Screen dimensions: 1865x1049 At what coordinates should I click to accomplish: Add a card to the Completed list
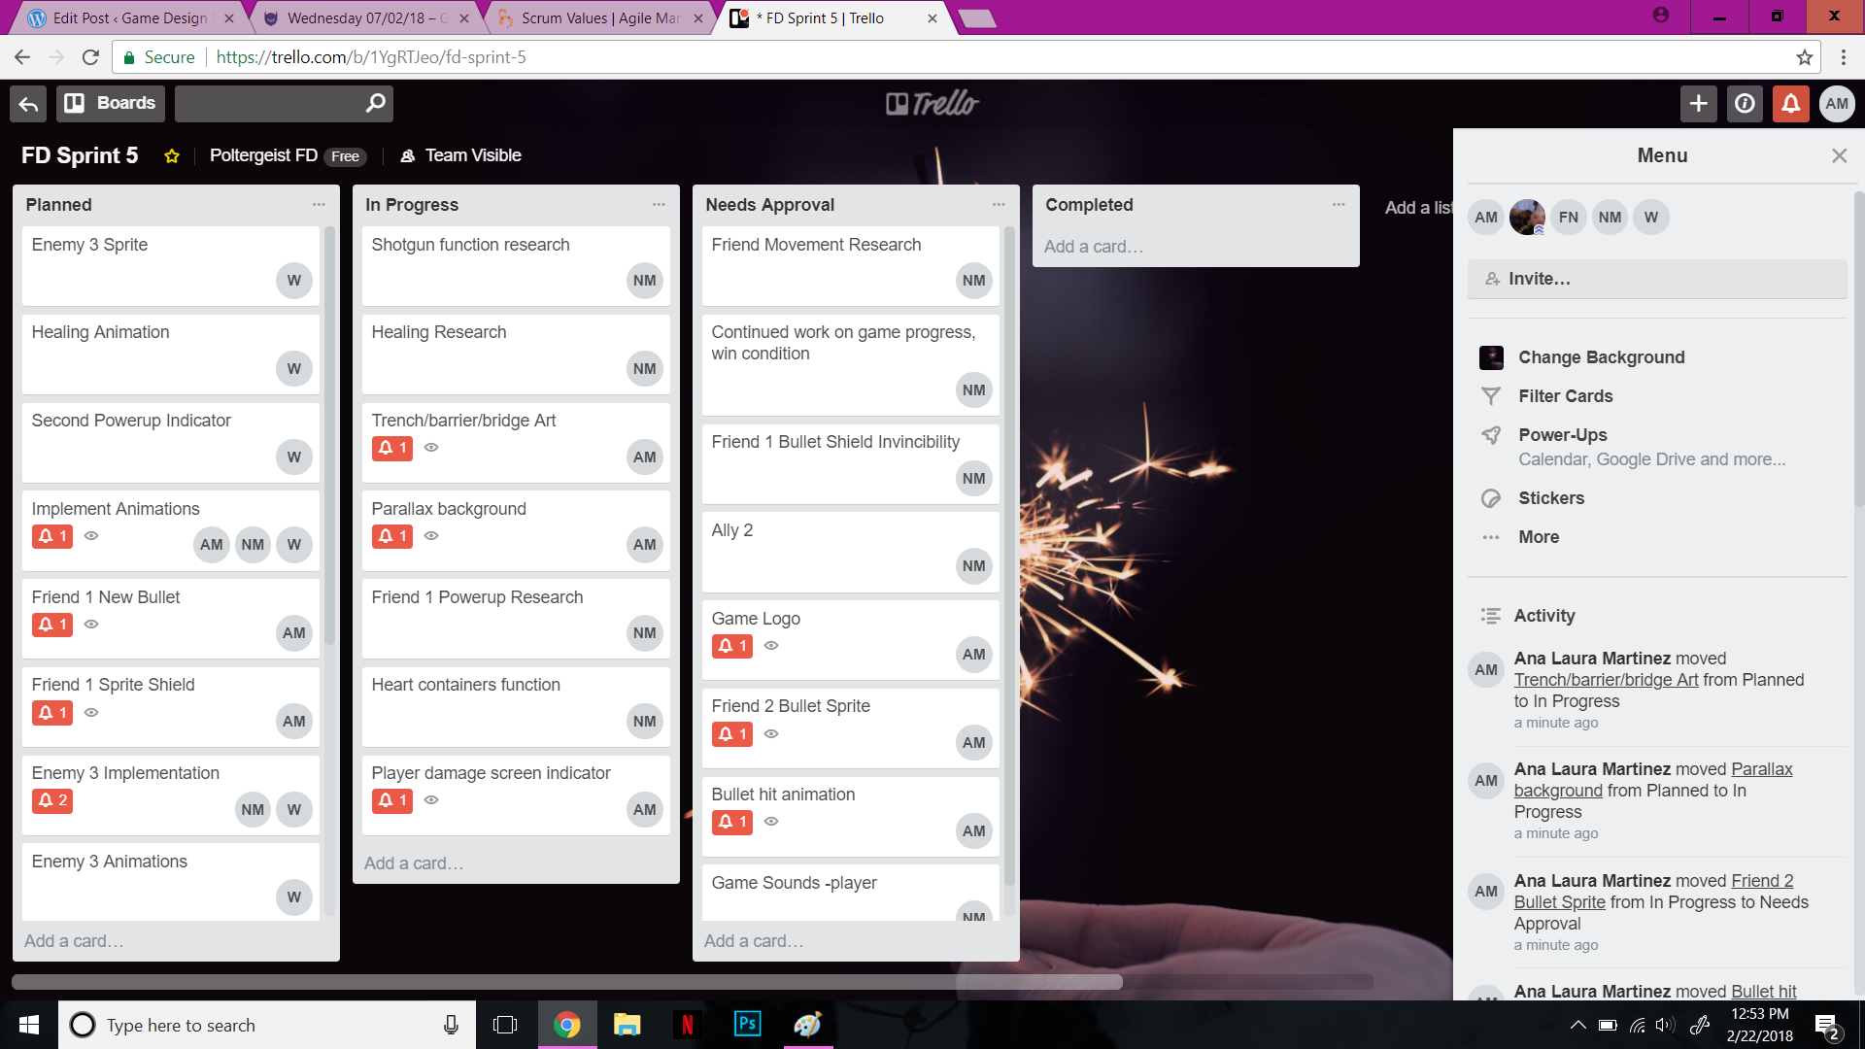(x=1095, y=246)
